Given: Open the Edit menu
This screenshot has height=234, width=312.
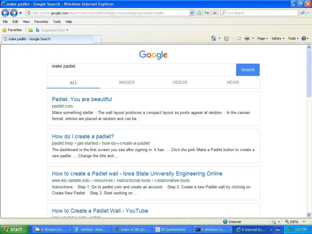Looking at the screenshot, I should [x=15, y=22].
